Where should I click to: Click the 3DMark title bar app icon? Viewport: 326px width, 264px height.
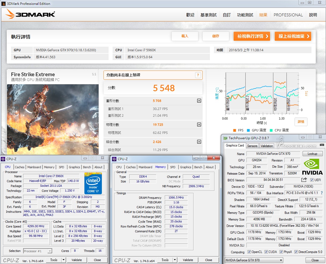[x=3, y=3]
